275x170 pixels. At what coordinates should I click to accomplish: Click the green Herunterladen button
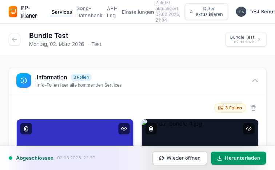click(x=238, y=158)
